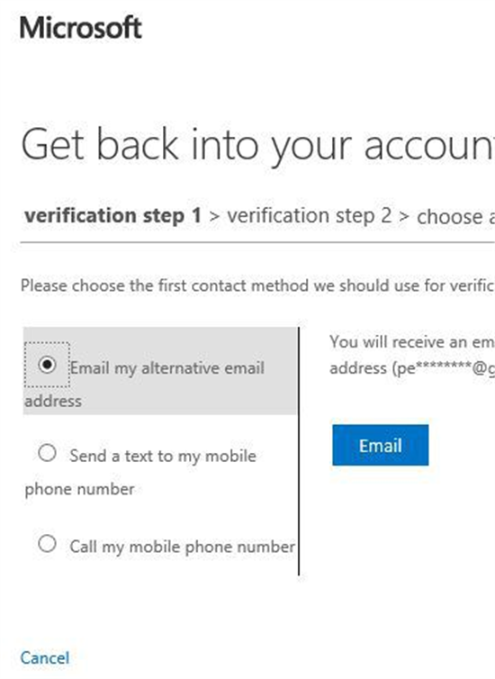Go to verification step 2 breadcrumb
The width and height of the screenshot is (495, 679).
click(310, 215)
